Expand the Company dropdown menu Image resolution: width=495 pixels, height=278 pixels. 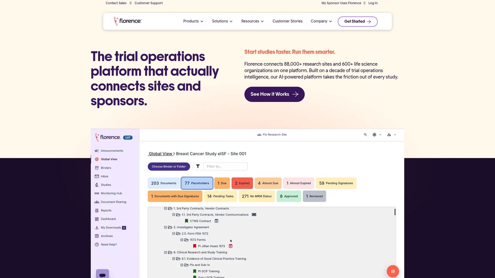321,21
